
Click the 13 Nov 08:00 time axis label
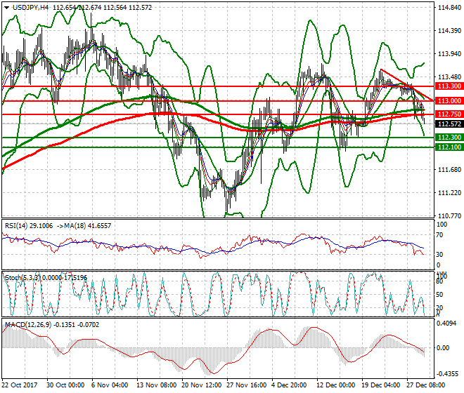[156, 385]
